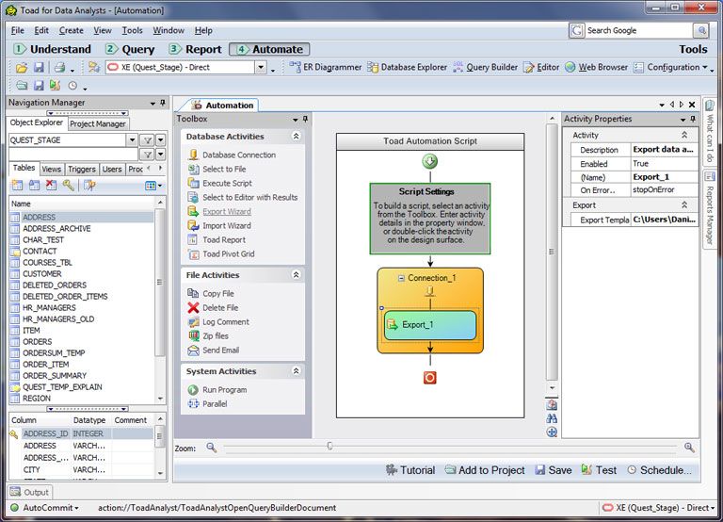Select the Copy File activity
The height and width of the screenshot is (522, 723).
(211, 294)
